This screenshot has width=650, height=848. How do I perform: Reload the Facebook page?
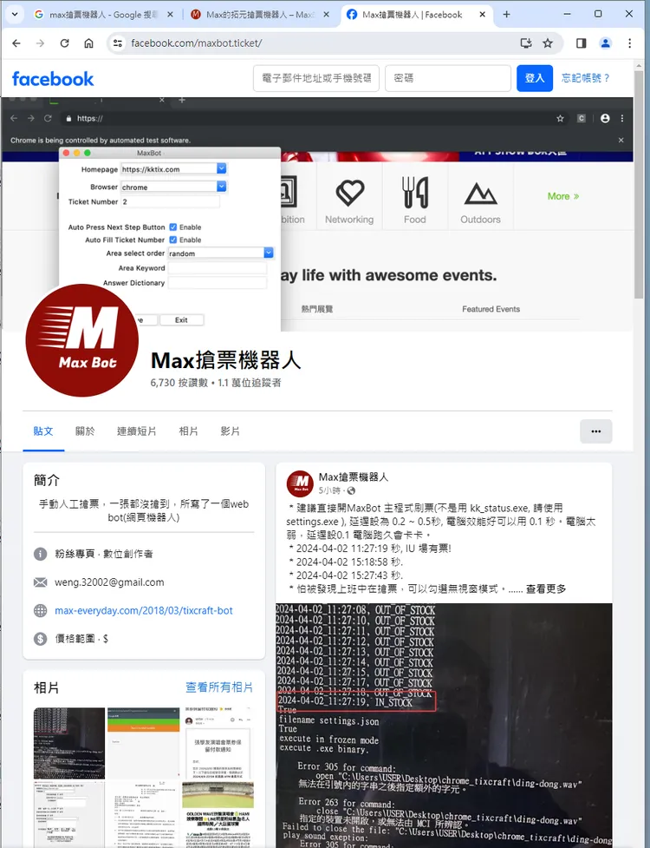coord(64,43)
